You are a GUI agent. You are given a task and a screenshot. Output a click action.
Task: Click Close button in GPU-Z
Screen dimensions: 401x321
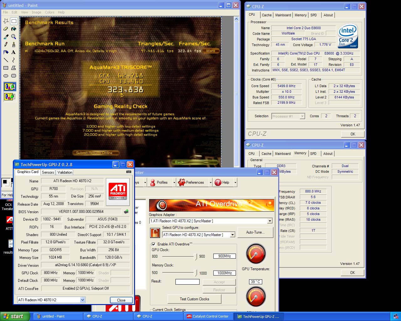coord(121,300)
